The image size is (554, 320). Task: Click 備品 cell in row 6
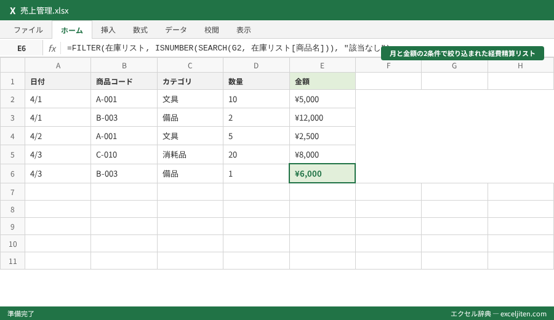click(x=190, y=174)
